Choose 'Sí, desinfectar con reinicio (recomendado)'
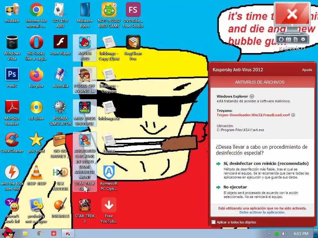This screenshot has height=238, width=318. point(266,164)
